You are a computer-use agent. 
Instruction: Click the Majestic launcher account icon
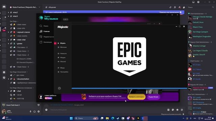click(59, 88)
